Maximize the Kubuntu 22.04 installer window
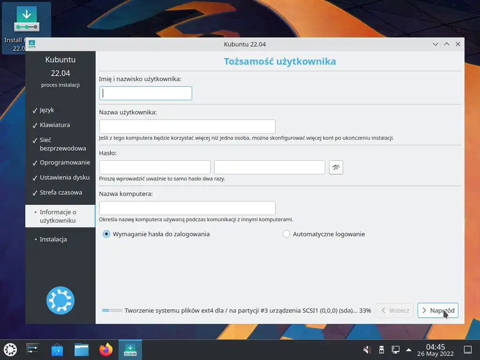480x360 pixels. (447, 44)
